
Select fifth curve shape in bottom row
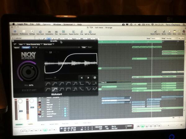pyautogui.click(x=75, y=89)
